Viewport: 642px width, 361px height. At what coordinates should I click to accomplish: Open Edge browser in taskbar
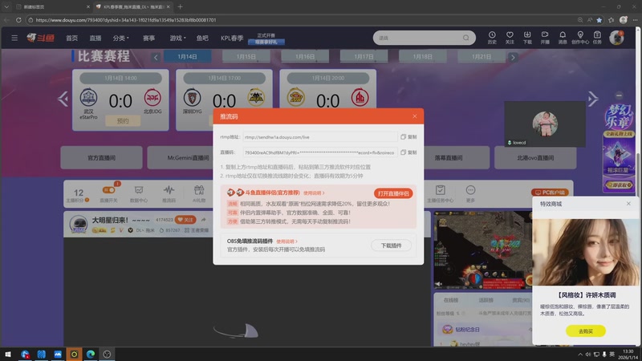point(91,354)
